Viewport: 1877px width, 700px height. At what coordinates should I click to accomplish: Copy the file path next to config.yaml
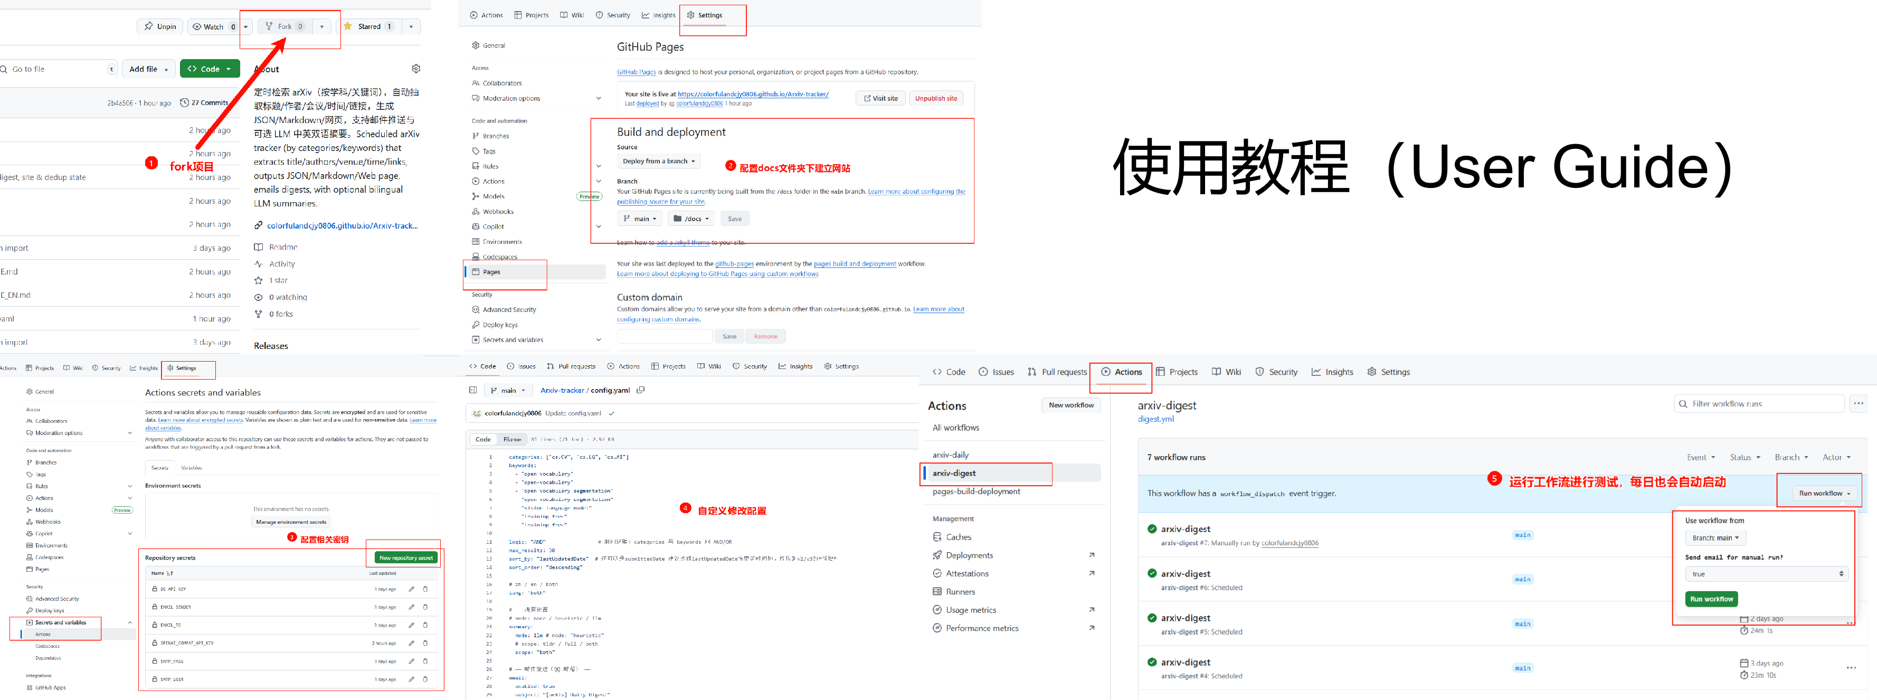640,391
